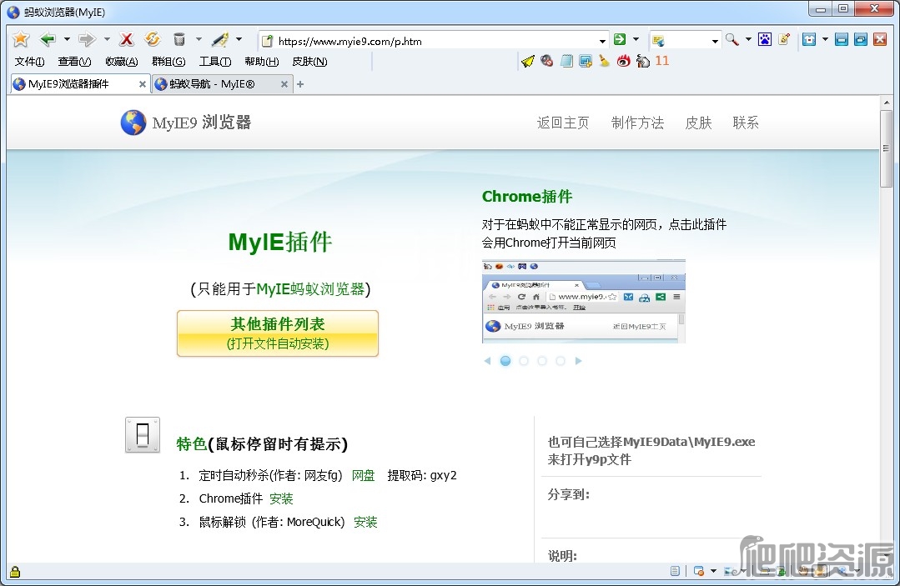
Task: Click the horse-figure plugin icon
Action: click(x=643, y=61)
